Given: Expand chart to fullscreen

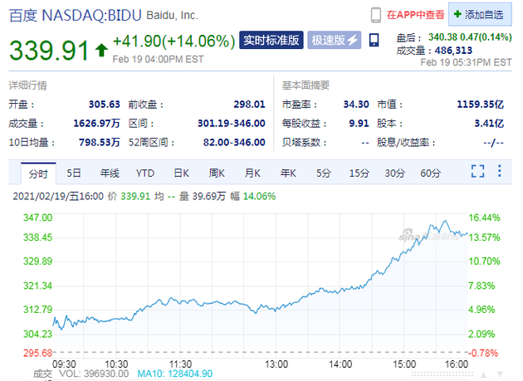Looking at the screenshot, I should 477,171.
